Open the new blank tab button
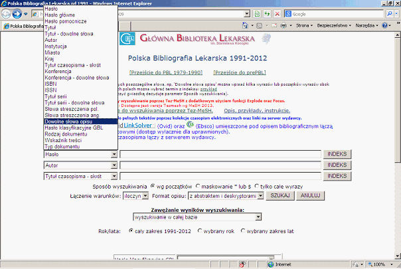 [125, 26]
